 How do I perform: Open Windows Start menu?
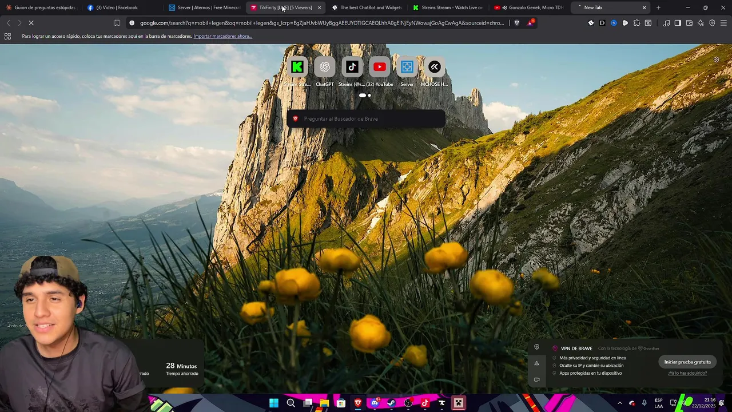pos(274,403)
